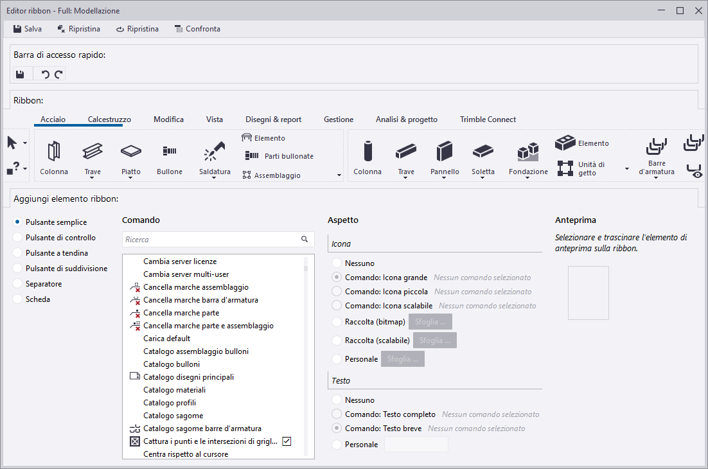The height and width of the screenshot is (469, 708).
Task: Open the Unità di getto dropdown arrow
Action: (626, 168)
